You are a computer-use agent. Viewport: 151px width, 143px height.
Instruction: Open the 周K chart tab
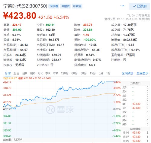pyautogui.click(x=32, y=73)
